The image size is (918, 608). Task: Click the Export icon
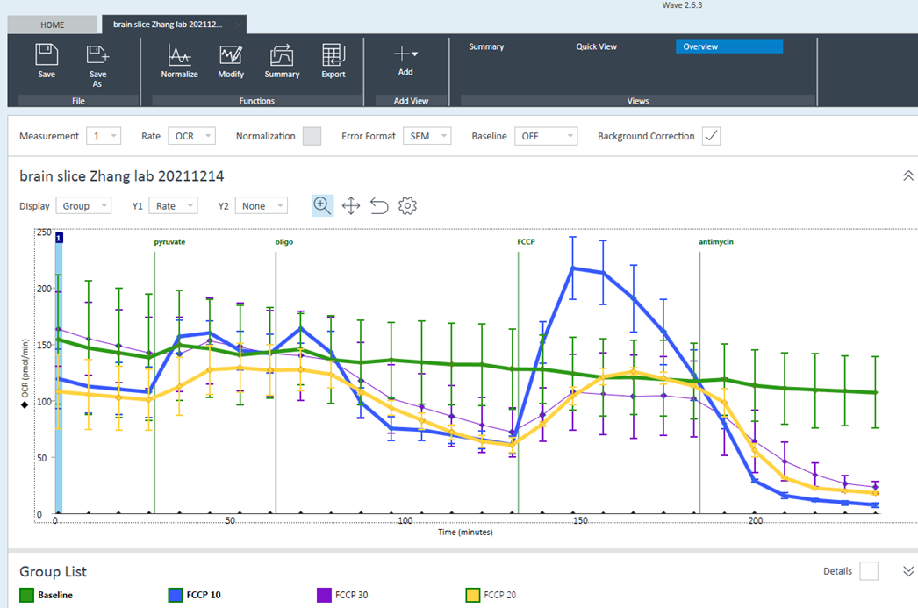coord(333,57)
